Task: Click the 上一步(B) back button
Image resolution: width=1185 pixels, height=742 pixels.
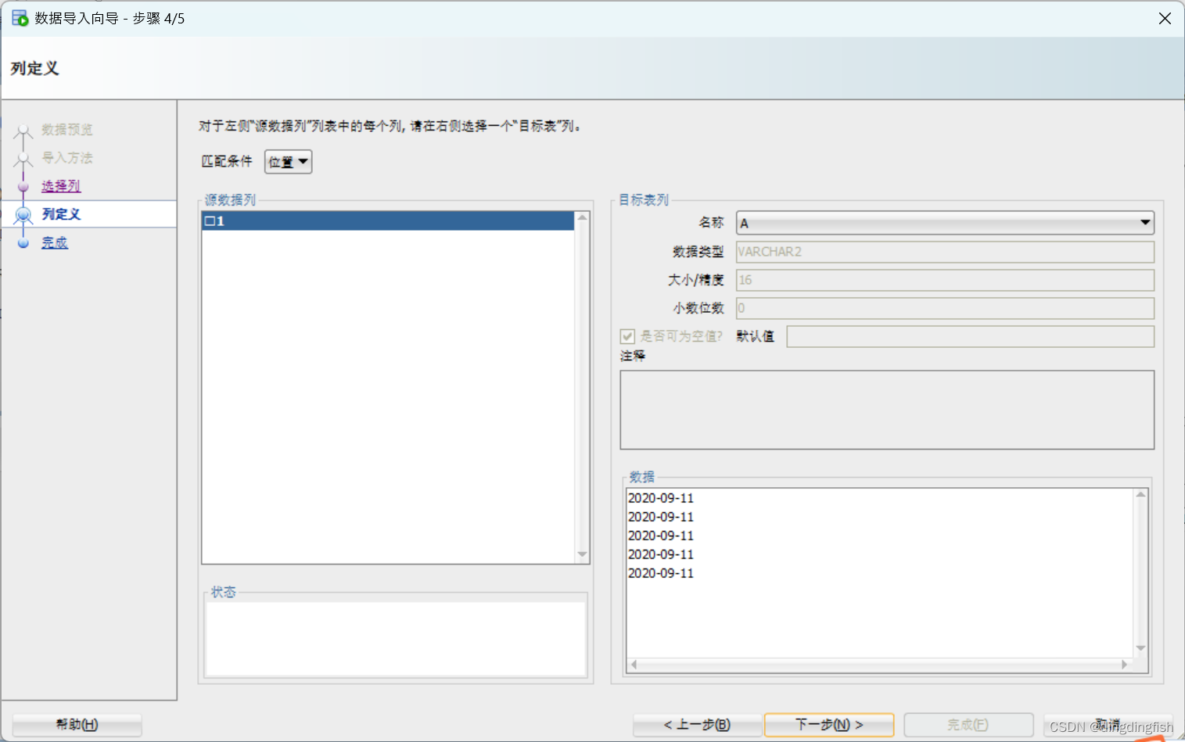Action: click(x=697, y=725)
